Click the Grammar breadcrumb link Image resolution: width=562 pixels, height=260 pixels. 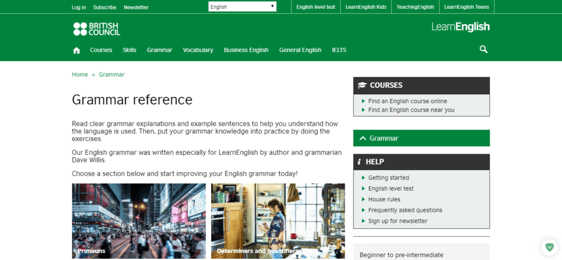click(x=112, y=75)
